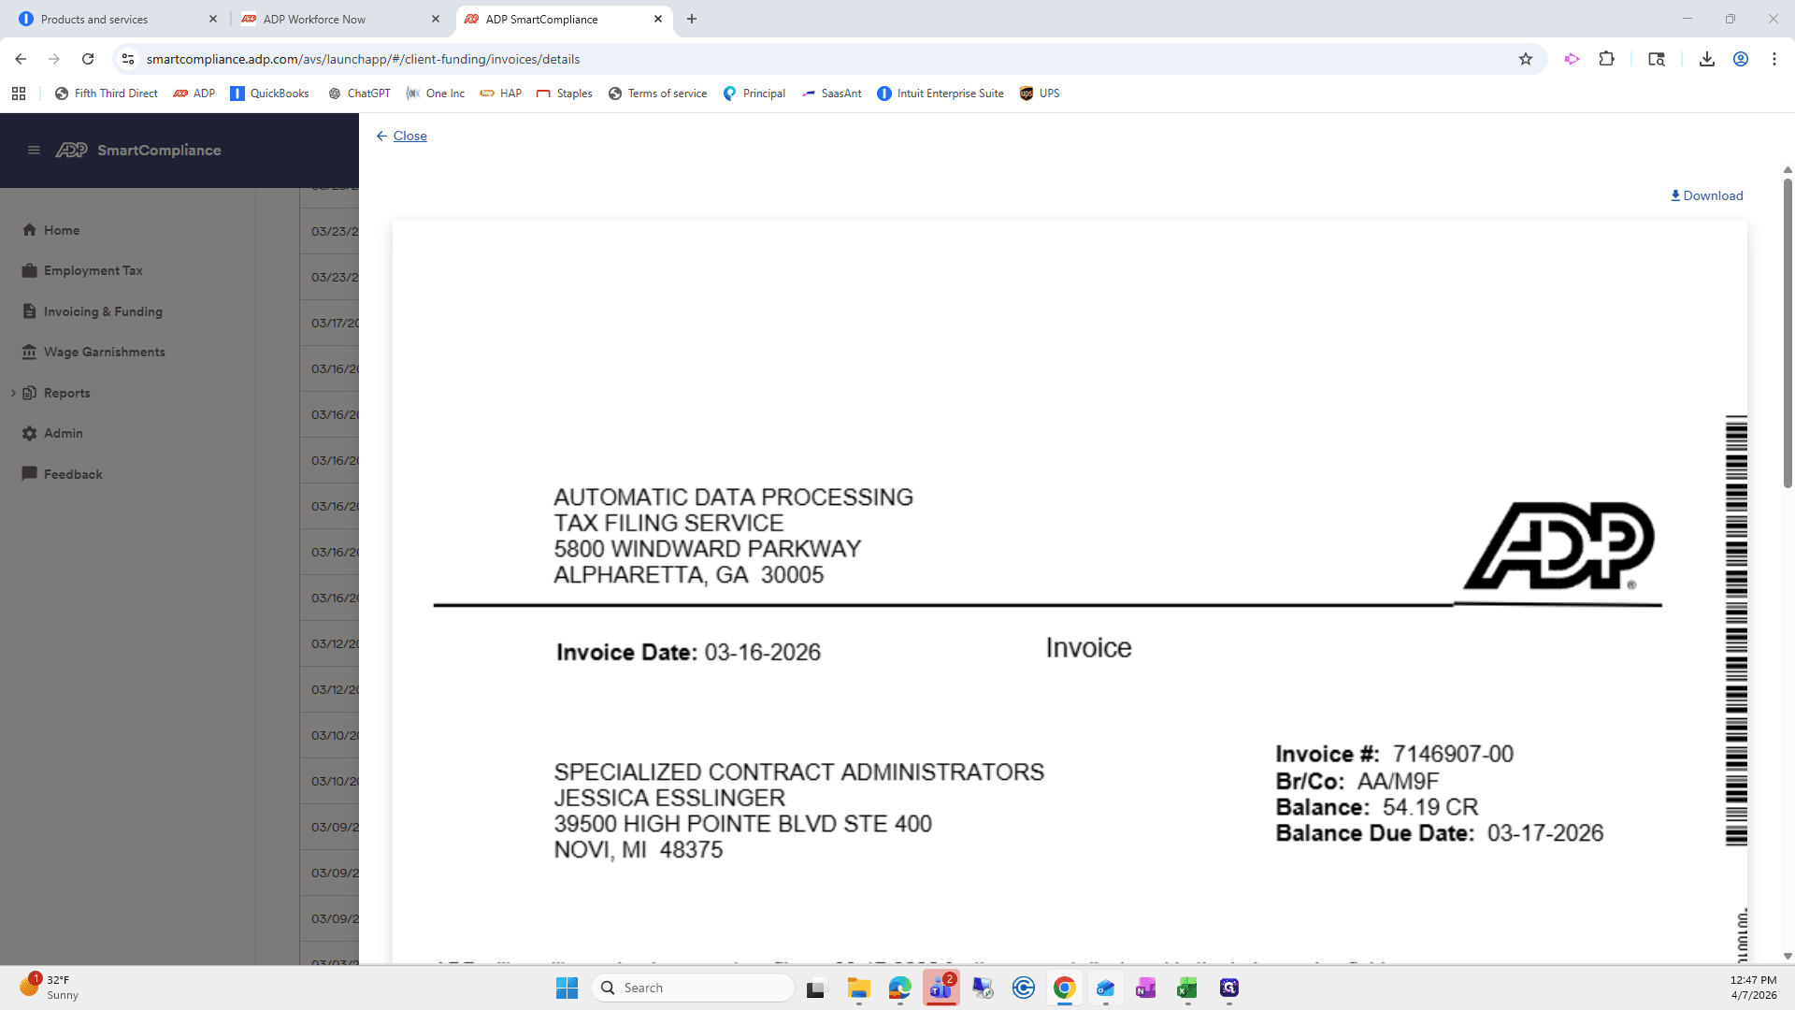Open the Chrome three-dot menu
The image size is (1795, 1010).
click(x=1774, y=59)
